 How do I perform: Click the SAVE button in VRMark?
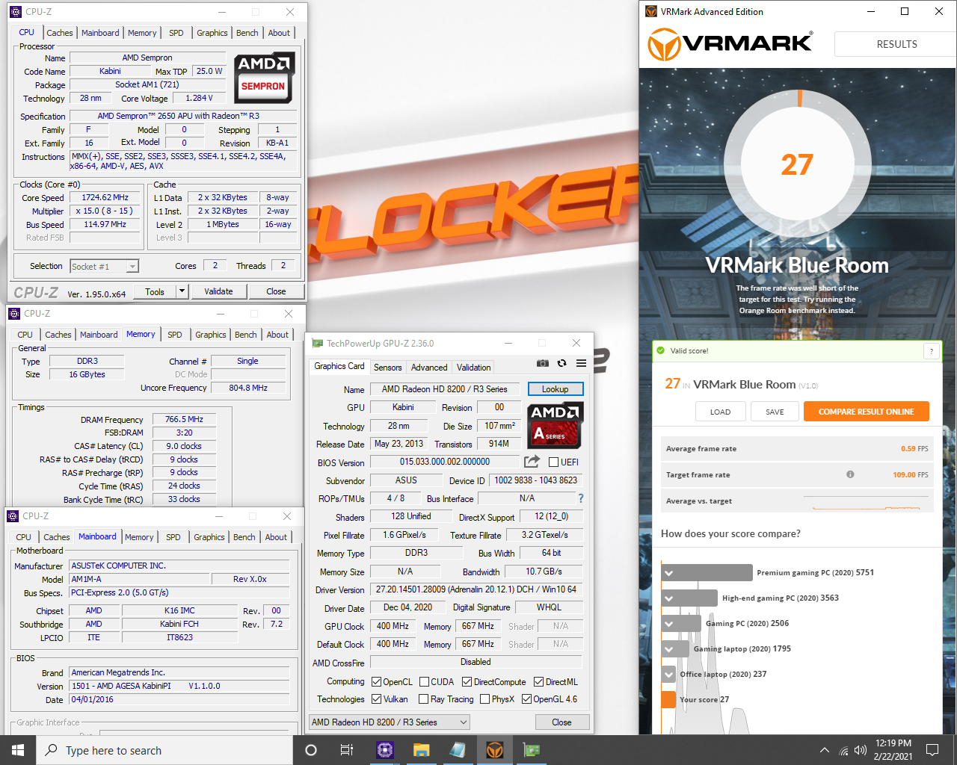tap(775, 412)
